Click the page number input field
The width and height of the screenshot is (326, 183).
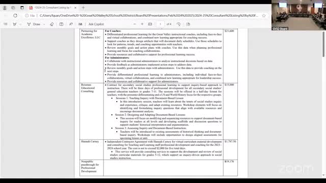(160, 24)
